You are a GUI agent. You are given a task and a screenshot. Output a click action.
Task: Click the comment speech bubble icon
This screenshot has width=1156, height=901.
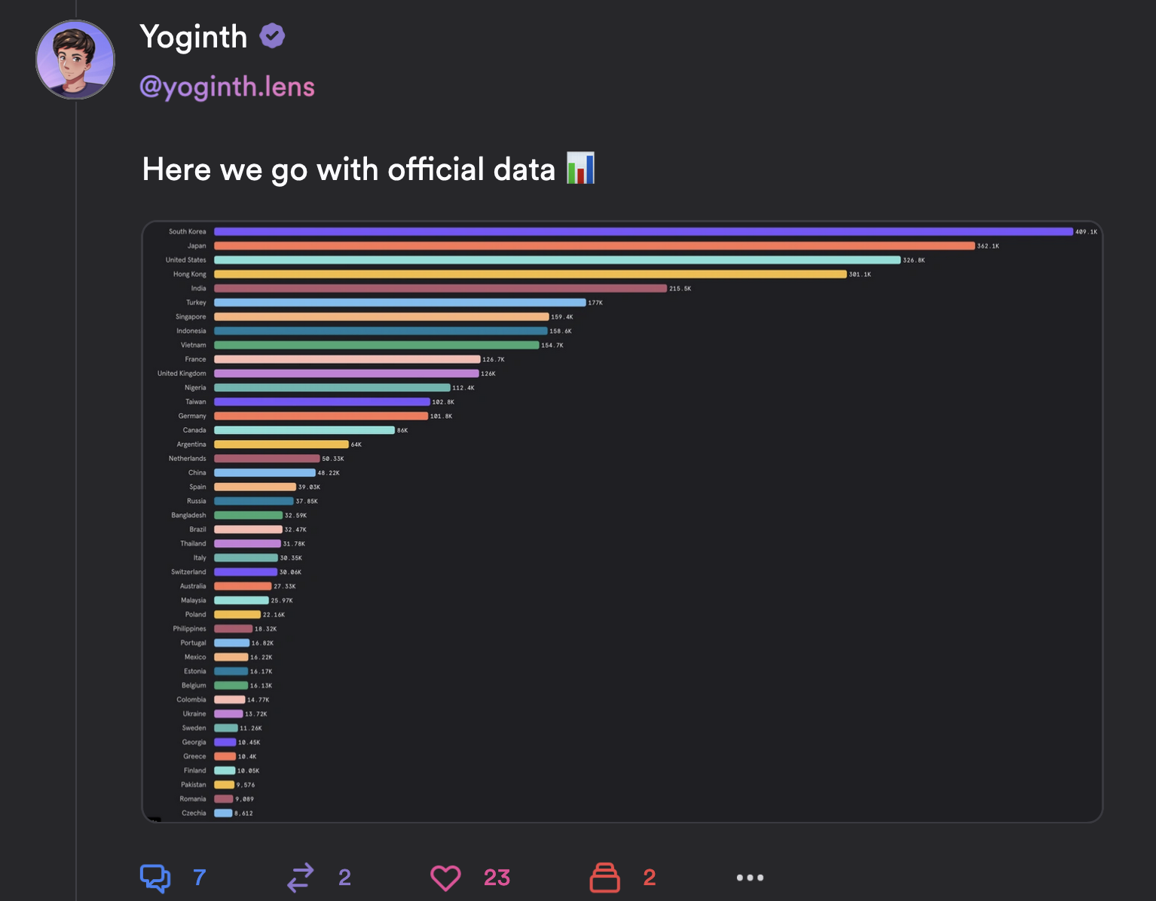pyautogui.click(x=155, y=878)
